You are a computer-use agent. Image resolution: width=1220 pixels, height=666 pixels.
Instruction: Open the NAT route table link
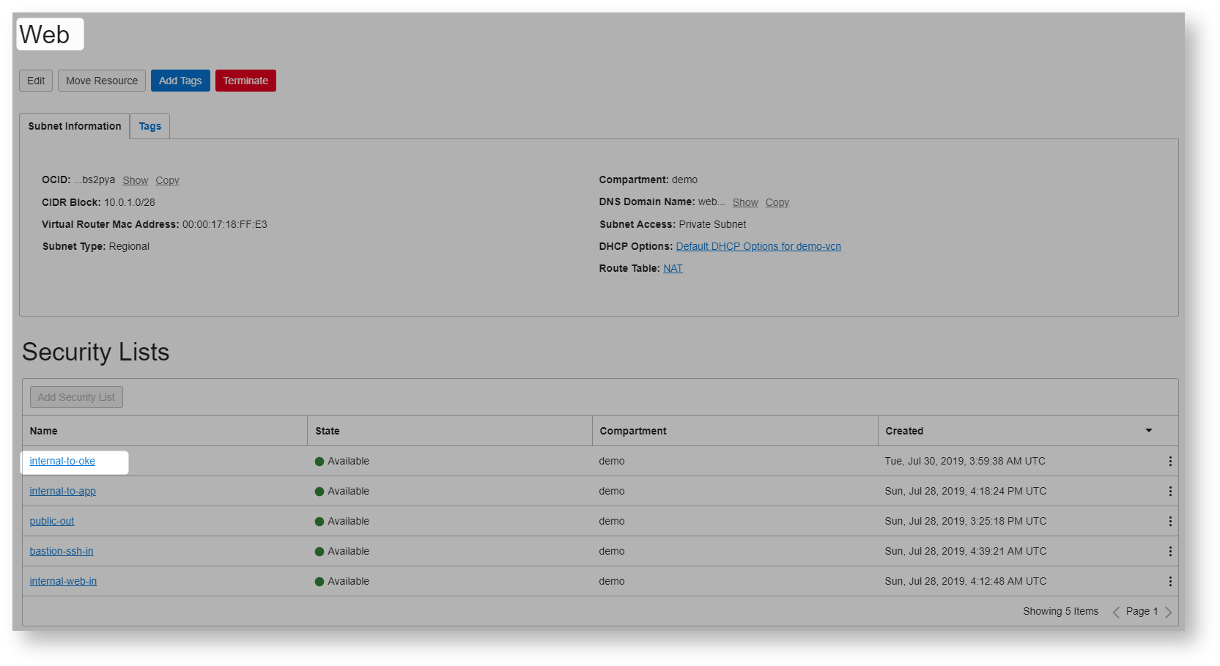pyautogui.click(x=673, y=268)
